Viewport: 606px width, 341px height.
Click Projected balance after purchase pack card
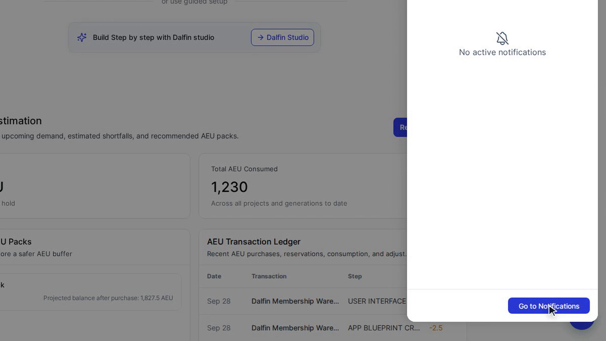[x=91, y=292]
